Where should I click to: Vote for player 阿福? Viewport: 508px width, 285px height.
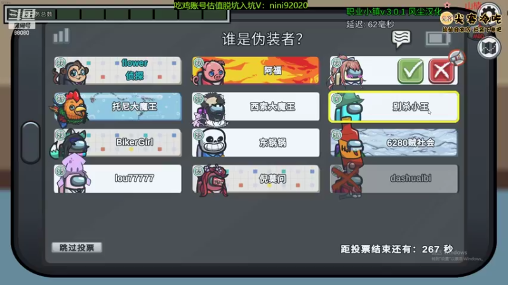[256, 71]
